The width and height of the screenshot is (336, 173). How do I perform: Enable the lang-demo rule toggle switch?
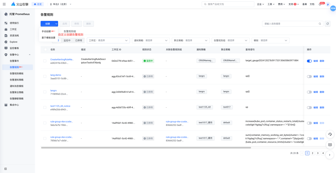coord(309,77)
